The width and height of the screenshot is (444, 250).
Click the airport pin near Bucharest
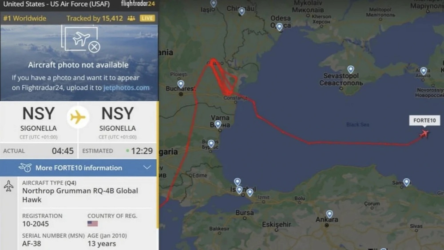tap(181, 84)
